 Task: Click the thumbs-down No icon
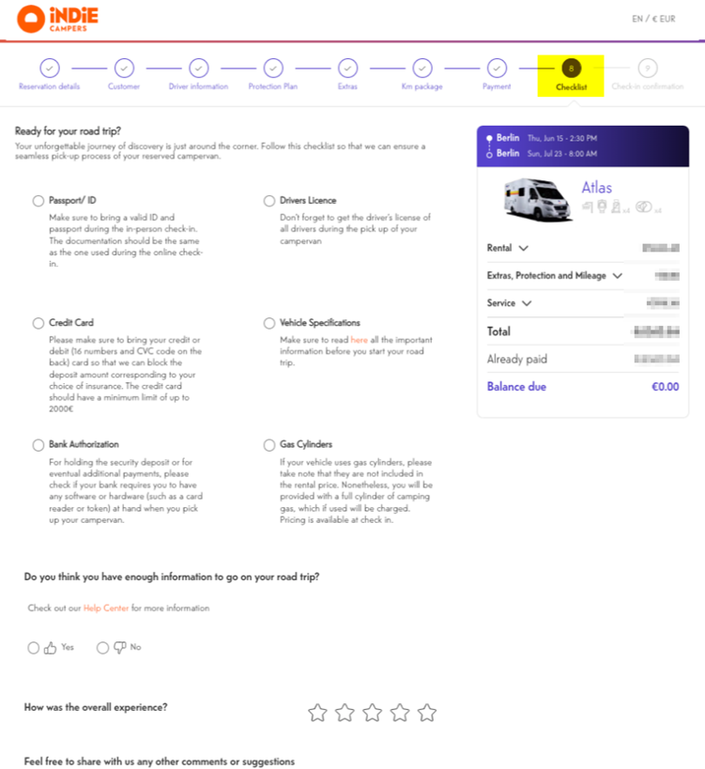point(118,647)
